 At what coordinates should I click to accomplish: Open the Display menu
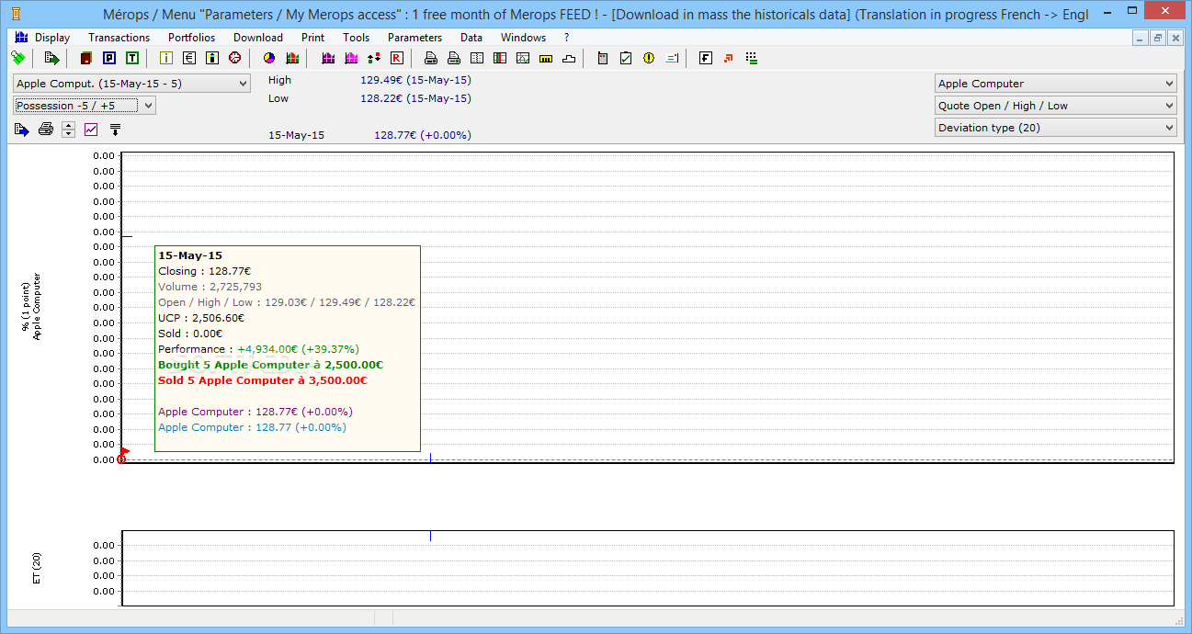pyautogui.click(x=52, y=38)
